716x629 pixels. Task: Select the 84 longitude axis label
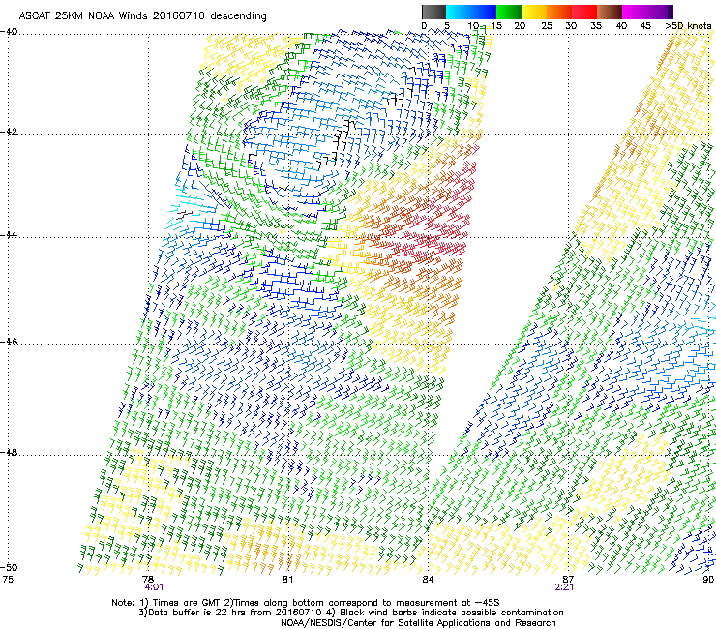pyautogui.click(x=428, y=579)
